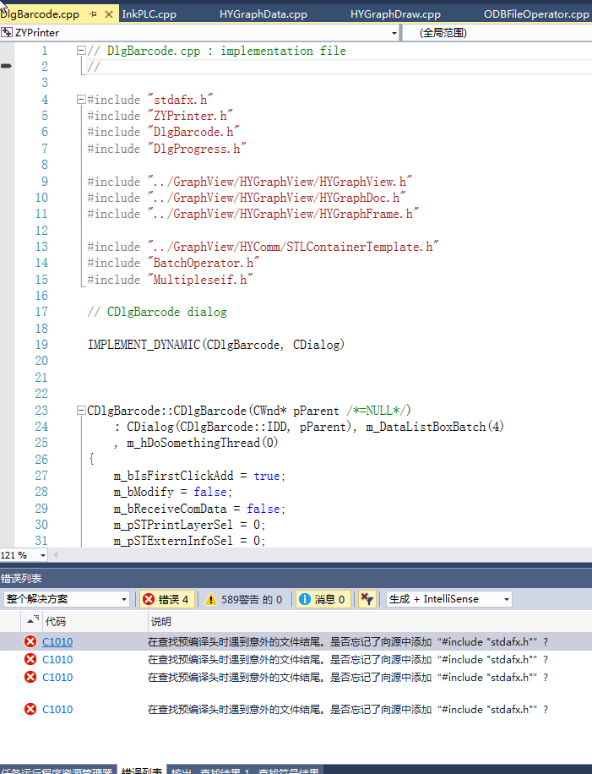Click the error icon on first C1010 row

(31, 641)
